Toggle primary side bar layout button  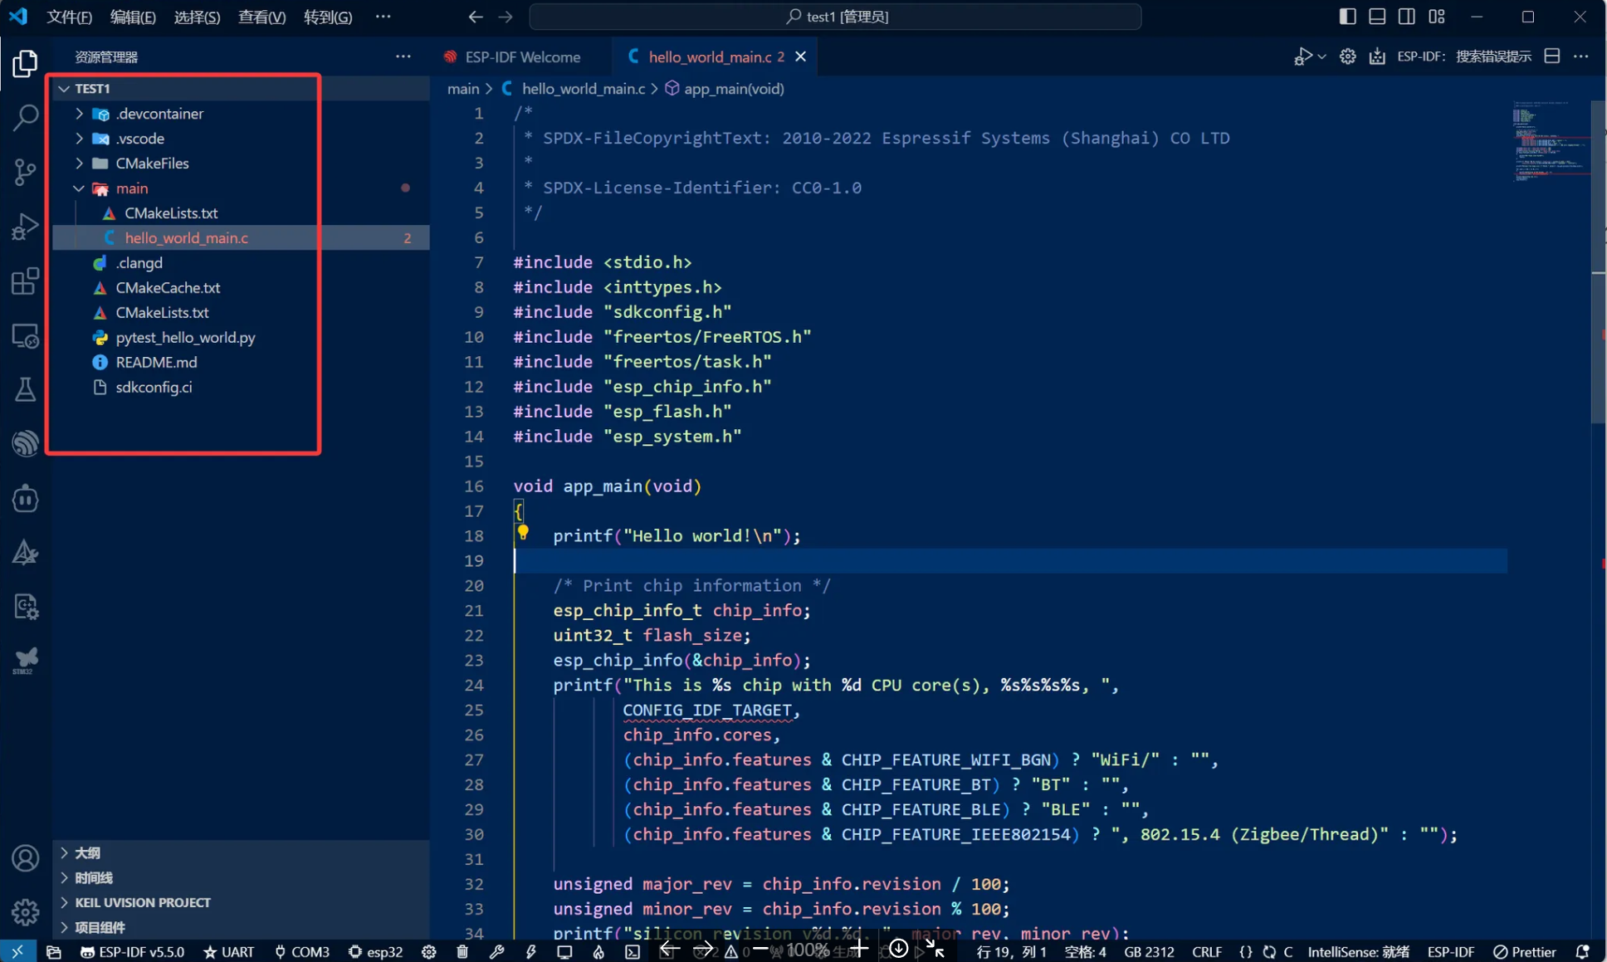pos(1348,17)
